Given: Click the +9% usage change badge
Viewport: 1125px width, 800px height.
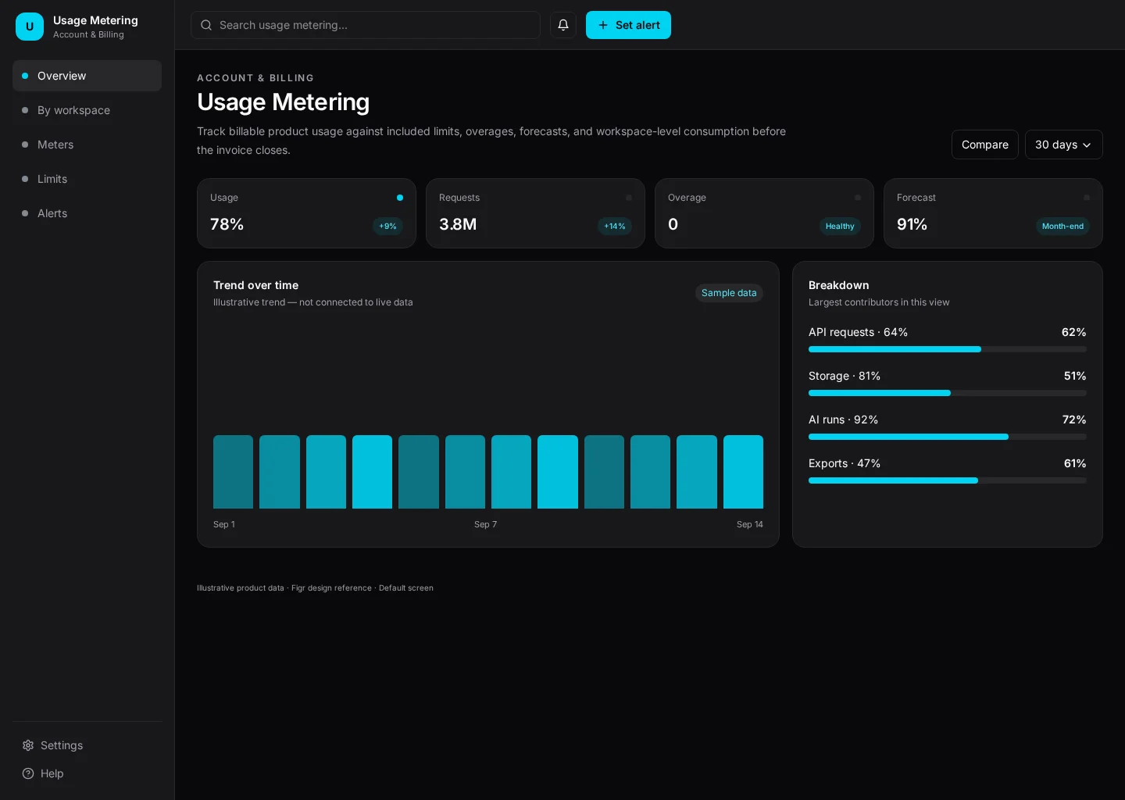Looking at the screenshot, I should (x=387, y=227).
